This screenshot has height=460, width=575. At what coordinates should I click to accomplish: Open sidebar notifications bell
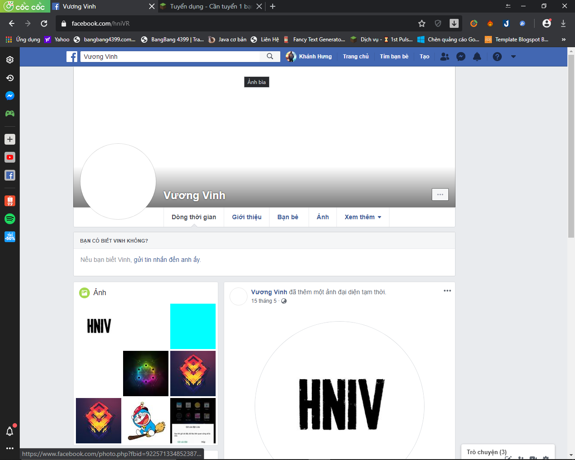(10, 431)
